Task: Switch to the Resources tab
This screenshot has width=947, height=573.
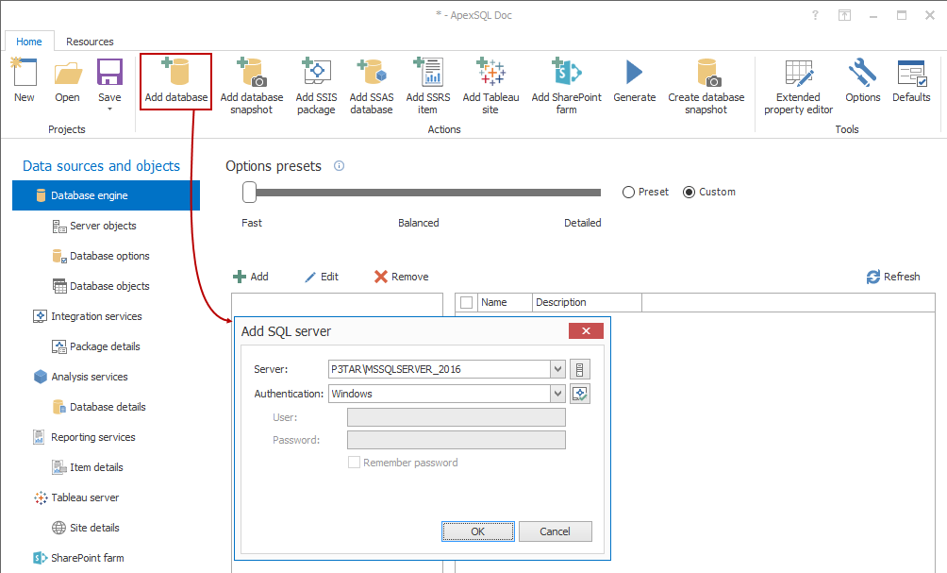Action: coord(90,42)
